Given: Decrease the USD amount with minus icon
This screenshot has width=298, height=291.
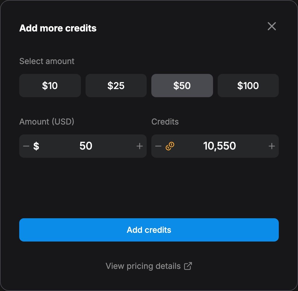Looking at the screenshot, I should pos(26,146).
